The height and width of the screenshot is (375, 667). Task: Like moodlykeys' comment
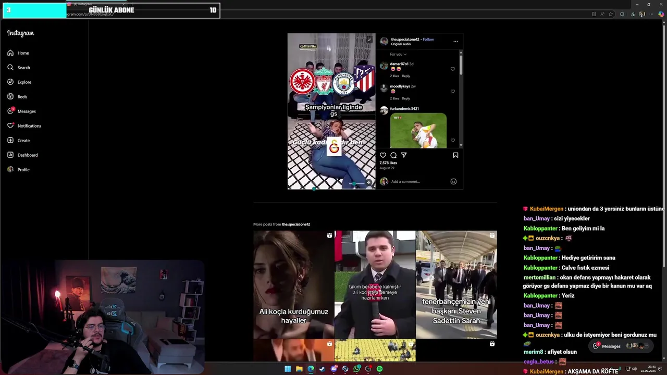[x=452, y=91]
